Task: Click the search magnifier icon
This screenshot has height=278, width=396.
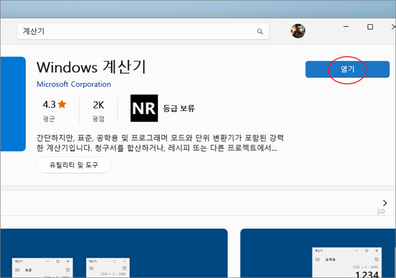Action: (x=260, y=31)
